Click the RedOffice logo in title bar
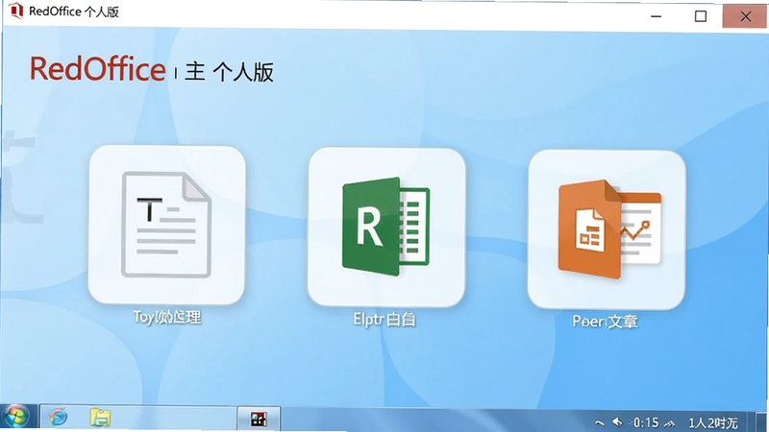The width and height of the screenshot is (769, 432). tap(15, 11)
